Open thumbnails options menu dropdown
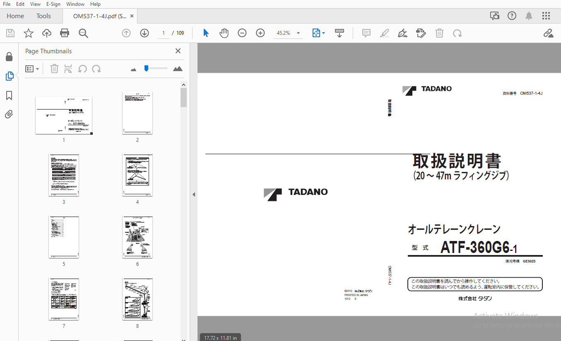561x341 pixels. [x=32, y=69]
